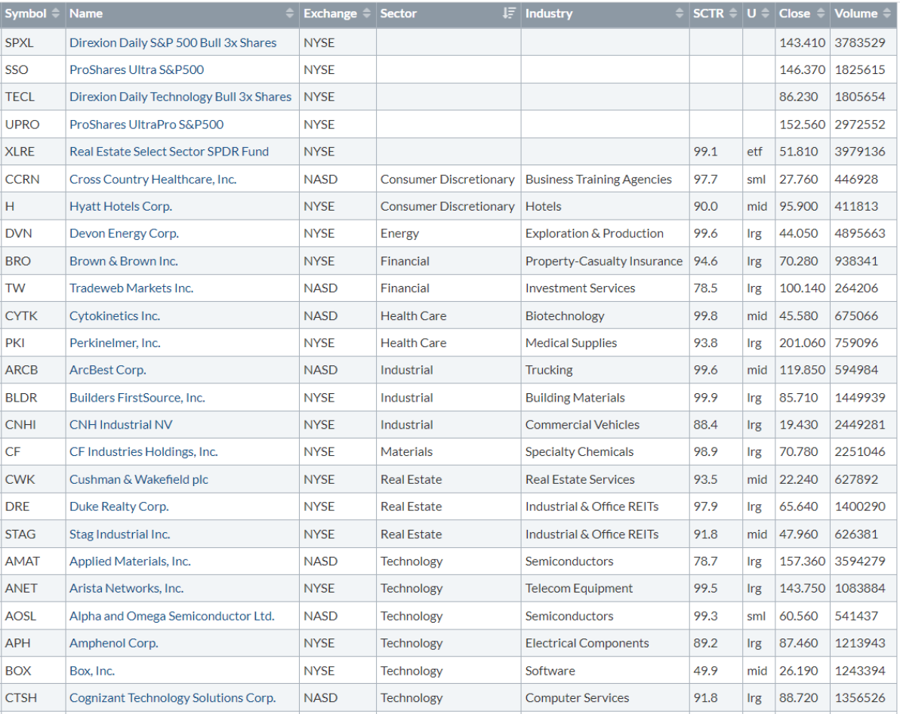Select the Materials sector cell
Image resolution: width=900 pixels, height=714 pixels.
point(448,451)
